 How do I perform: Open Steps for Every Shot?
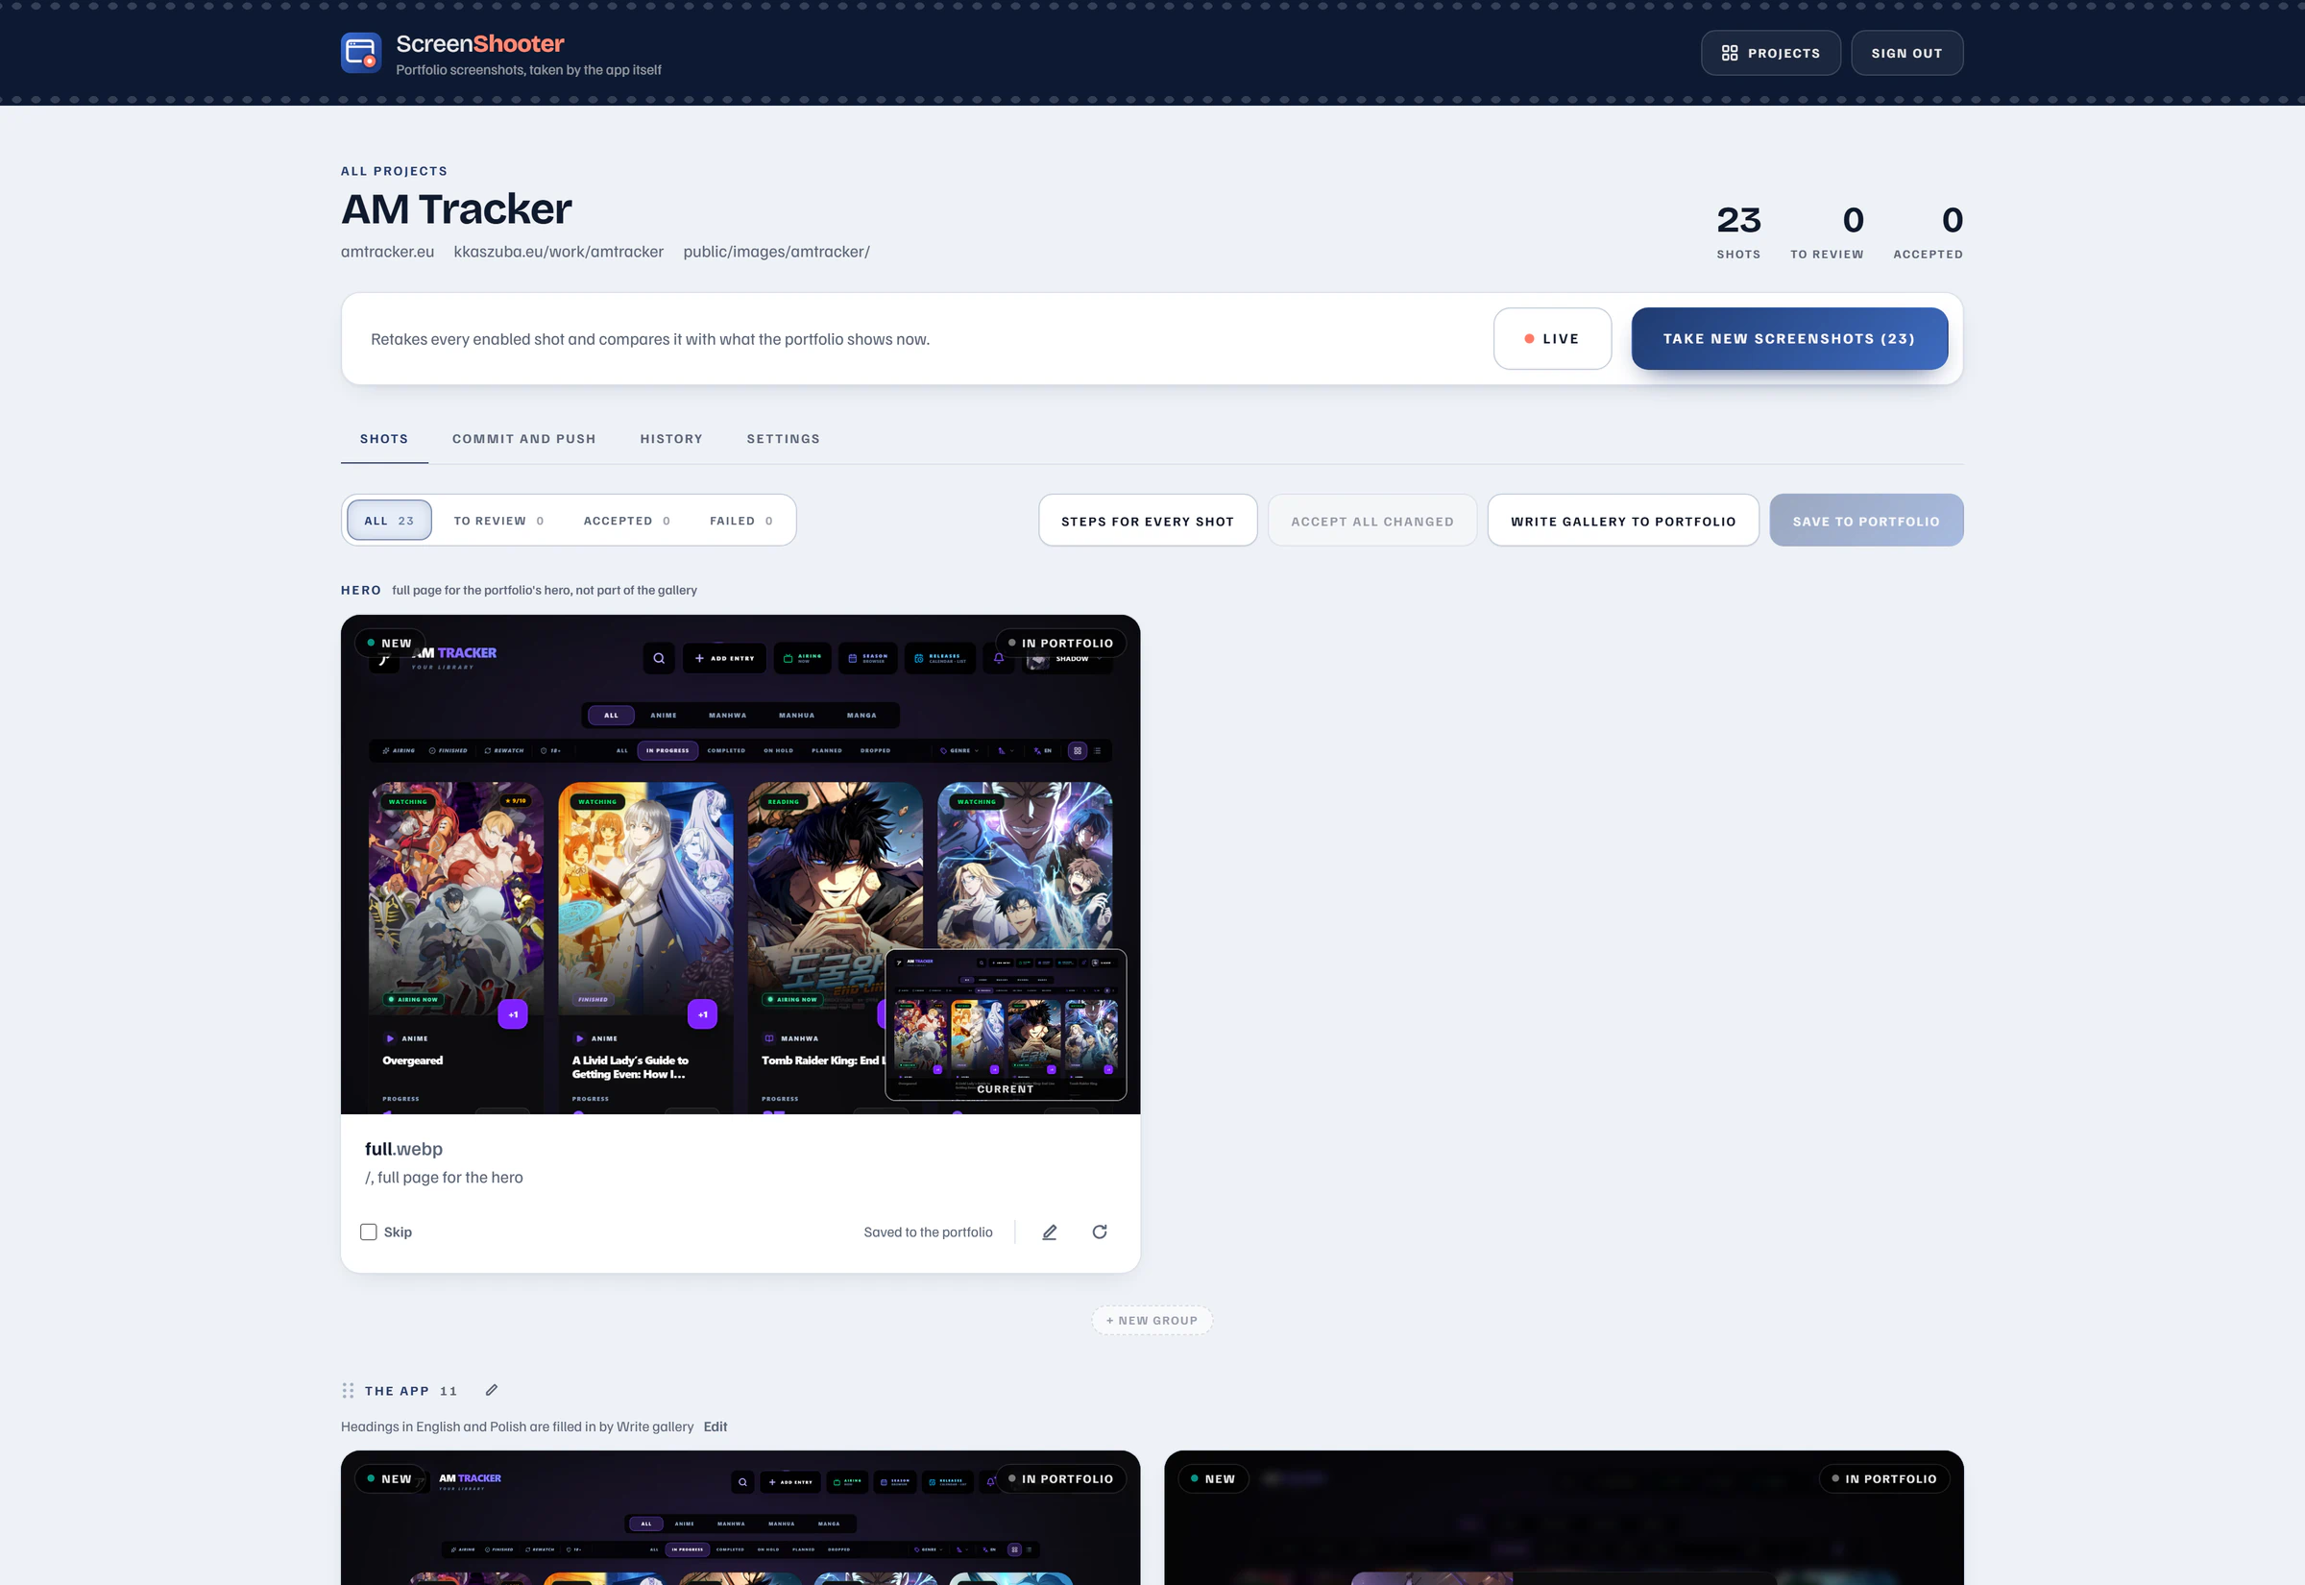click(x=1148, y=521)
